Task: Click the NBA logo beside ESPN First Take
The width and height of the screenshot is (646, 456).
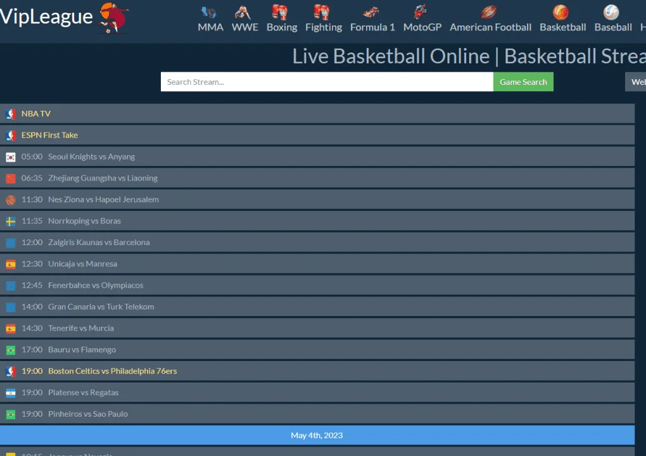Action: [11, 136]
